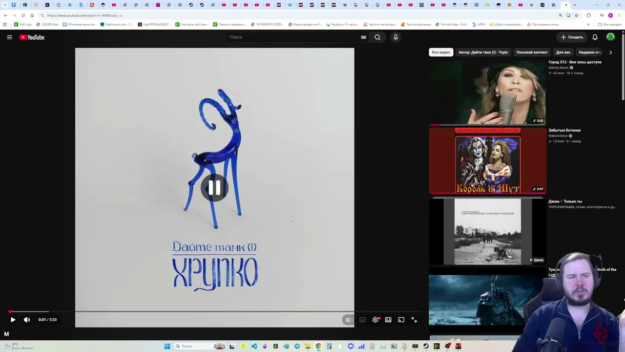This screenshot has width=625, height=352.
Task: Open Discord from the taskbar
Action: [x=351, y=346]
